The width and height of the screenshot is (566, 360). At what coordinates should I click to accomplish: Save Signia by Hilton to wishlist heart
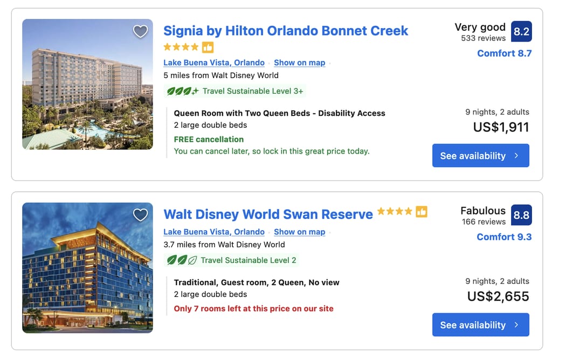click(x=140, y=32)
